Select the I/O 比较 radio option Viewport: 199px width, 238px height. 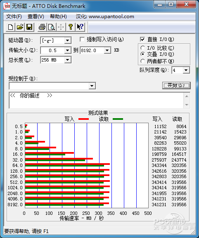click(142, 48)
